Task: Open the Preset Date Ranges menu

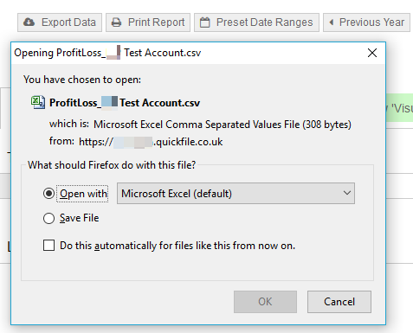Action: click(256, 22)
